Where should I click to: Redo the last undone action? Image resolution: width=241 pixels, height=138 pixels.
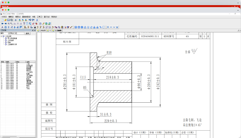[x=33, y=20]
